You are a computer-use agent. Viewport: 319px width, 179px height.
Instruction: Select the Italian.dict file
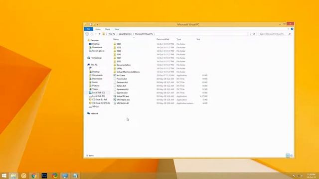(121, 86)
